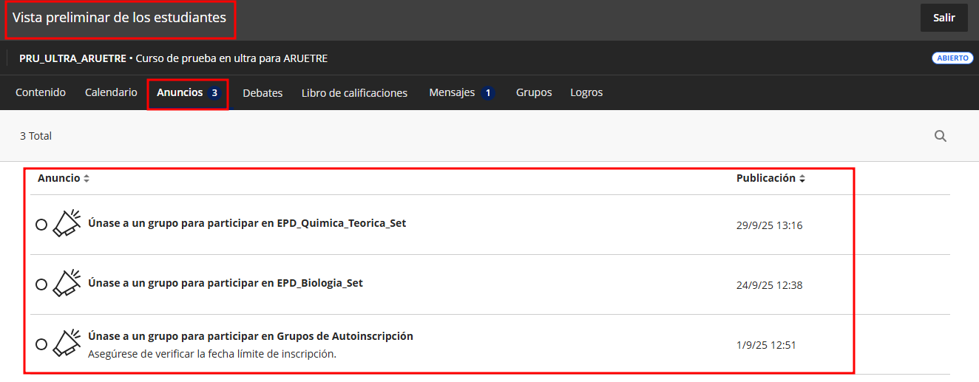
Task: Open the Debates tab
Action: 262,93
